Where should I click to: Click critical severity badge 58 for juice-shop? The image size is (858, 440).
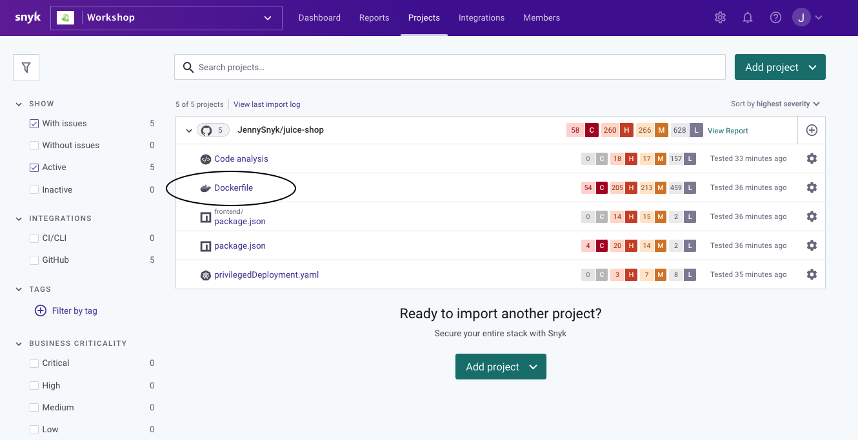pos(583,130)
